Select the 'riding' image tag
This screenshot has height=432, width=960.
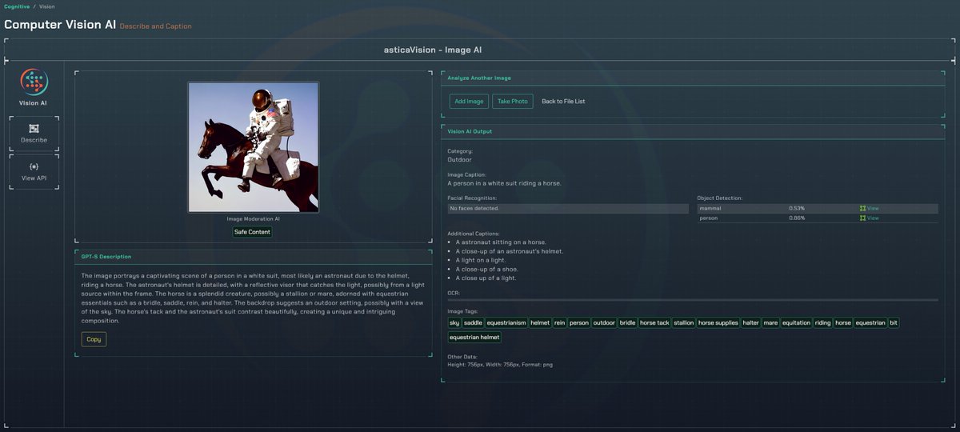pyautogui.click(x=822, y=322)
